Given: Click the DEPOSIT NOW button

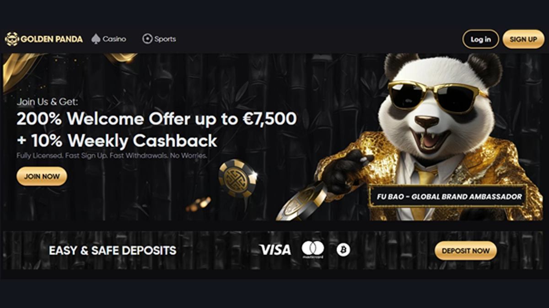Looking at the screenshot, I should click(466, 251).
